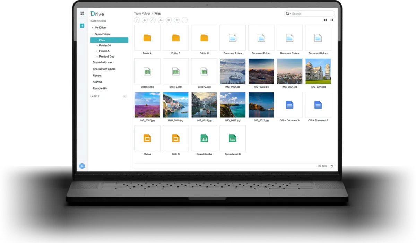The image size is (416, 243).
Task: Click the Share with user icon
Action: point(145,20)
